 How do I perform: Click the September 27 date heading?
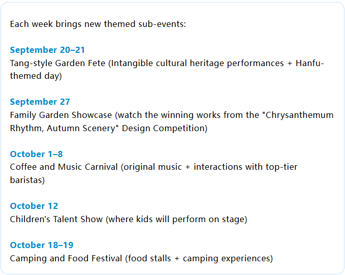40,102
